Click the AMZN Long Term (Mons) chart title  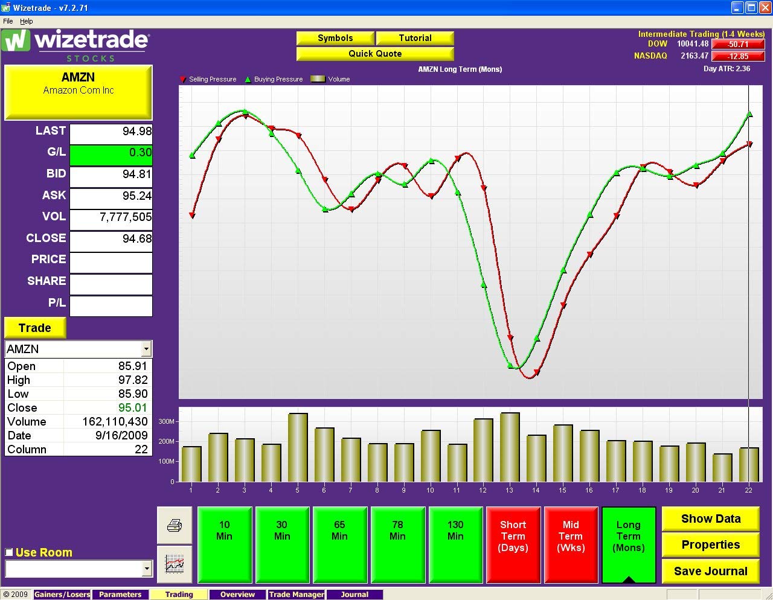pyautogui.click(x=460, y=69)
